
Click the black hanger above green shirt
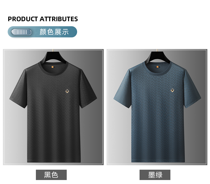pos(157,57)
